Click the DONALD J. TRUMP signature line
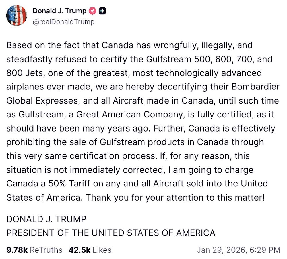Viewport: 287px width, 259px height. [x=46, y=219]
